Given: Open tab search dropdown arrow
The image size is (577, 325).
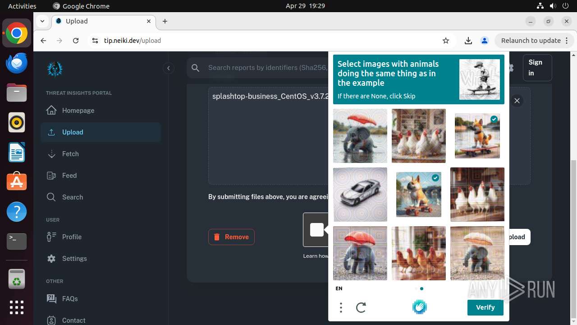Looking at the screenshot, I should pos(42,21).
